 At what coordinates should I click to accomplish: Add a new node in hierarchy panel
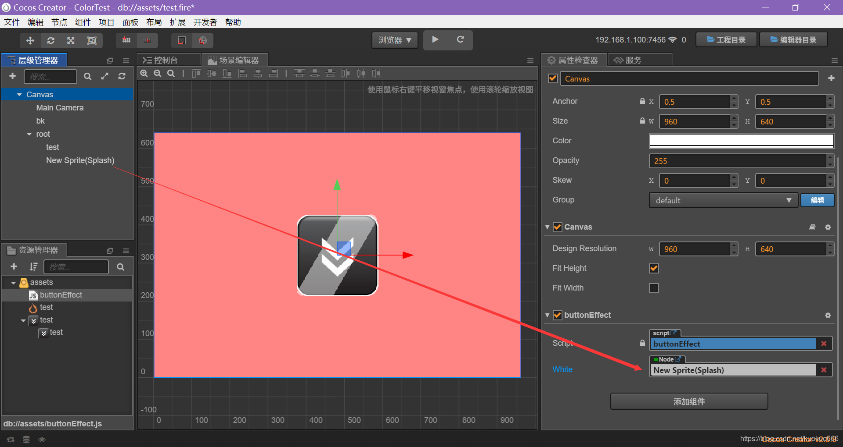pyautogui.click(x=13, y=76)
